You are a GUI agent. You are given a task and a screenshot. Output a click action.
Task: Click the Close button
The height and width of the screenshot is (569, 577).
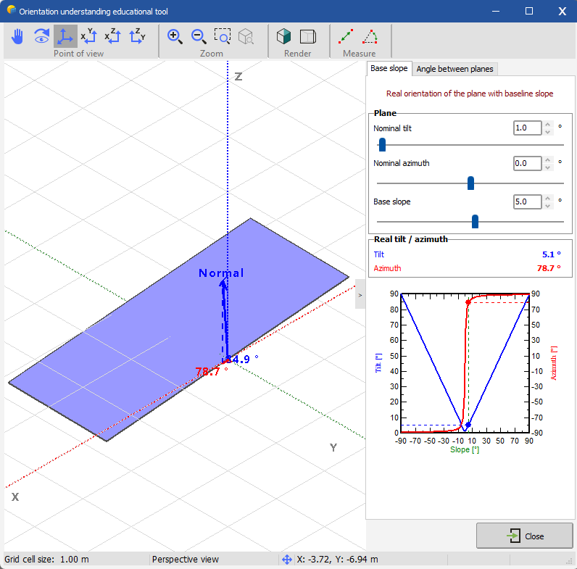[x=524, y=536]
